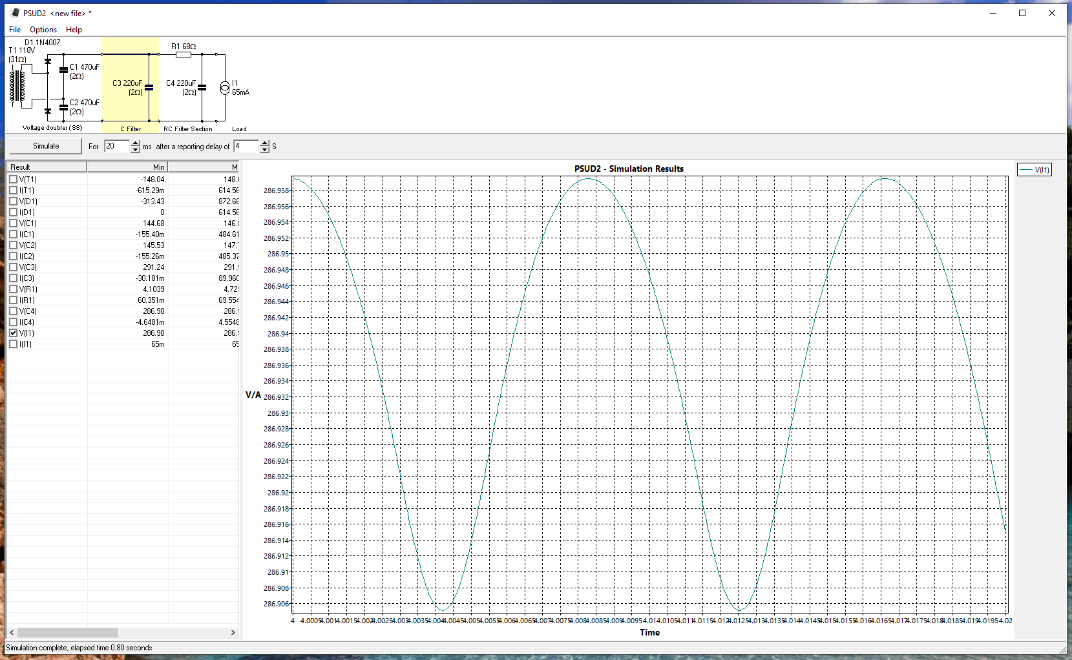Click the V(C3) minimum value 291.24
The width and height of the screenshot is (1072, 660).
click(x=154, y=267)
